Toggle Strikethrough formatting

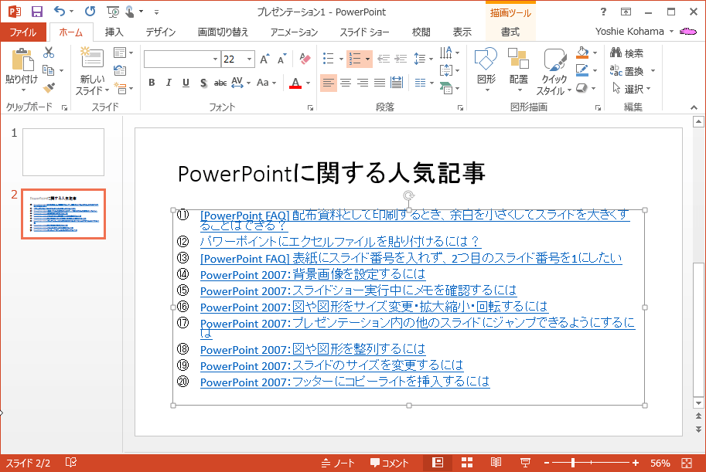click(x=220, y=83)
